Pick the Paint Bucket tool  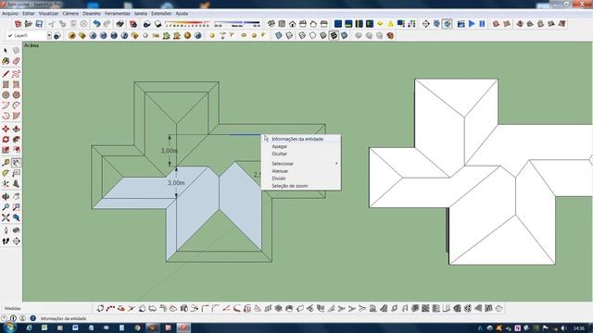click(x=6, y=61)
